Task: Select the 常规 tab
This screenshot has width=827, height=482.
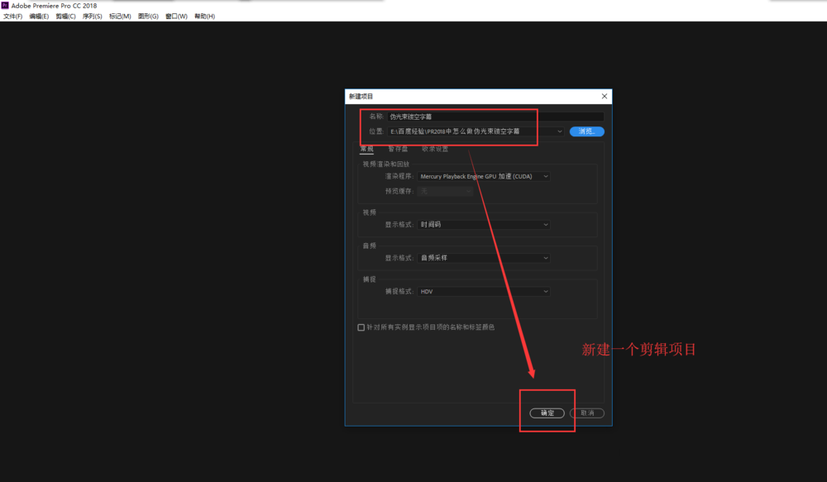Action: click(x=367, y=150)
